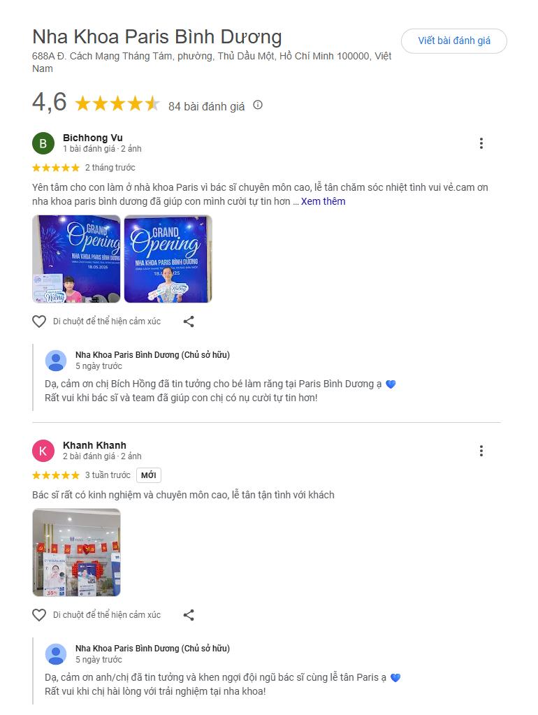Image resolution: width=538 pixels, height=715 pixels.
Task: Click the info icon beside 84 bài đánh giá
Action: [x=258, y=106]
